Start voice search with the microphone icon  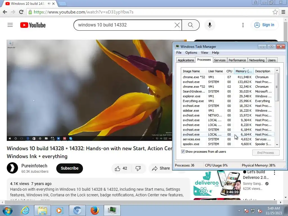210,25
